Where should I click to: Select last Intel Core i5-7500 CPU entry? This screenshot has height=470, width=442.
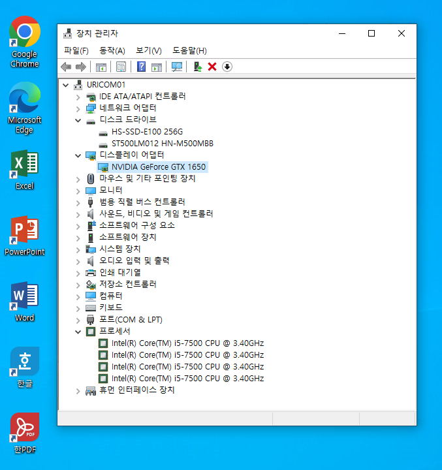[188, 379]
